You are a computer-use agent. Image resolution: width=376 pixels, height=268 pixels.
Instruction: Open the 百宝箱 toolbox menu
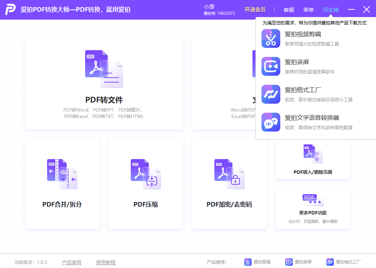tap(331, 10)
